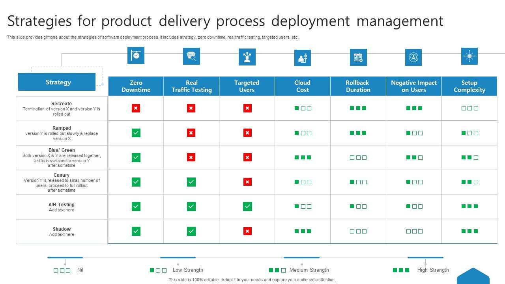This screenshot has width=505, height=284.
Task: Click green check for Shadow Real Traffic Testing
Action: point(191,231)
